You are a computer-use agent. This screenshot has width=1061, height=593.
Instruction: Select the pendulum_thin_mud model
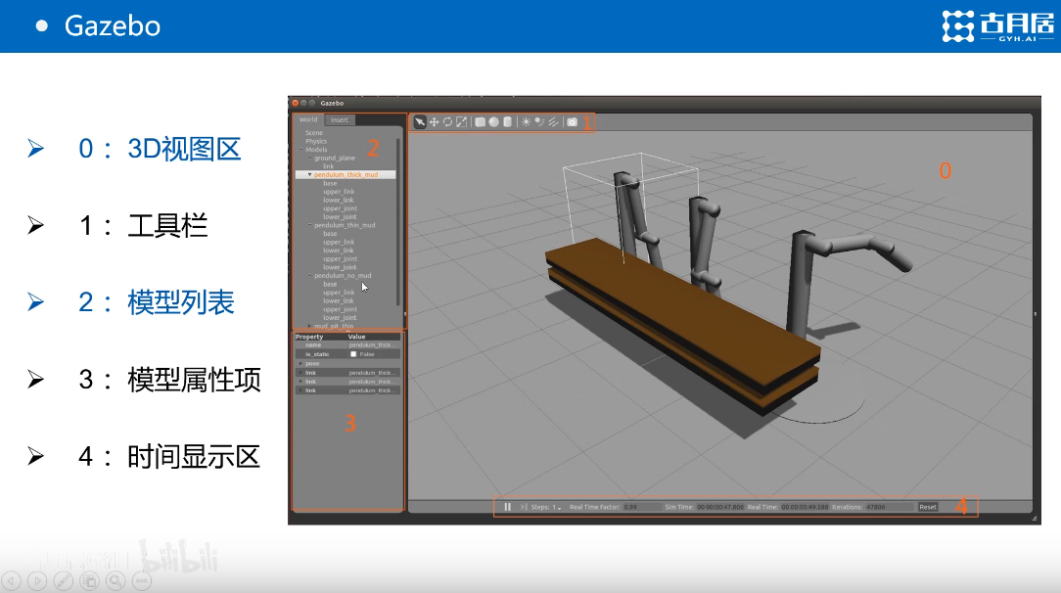[345, 225]
